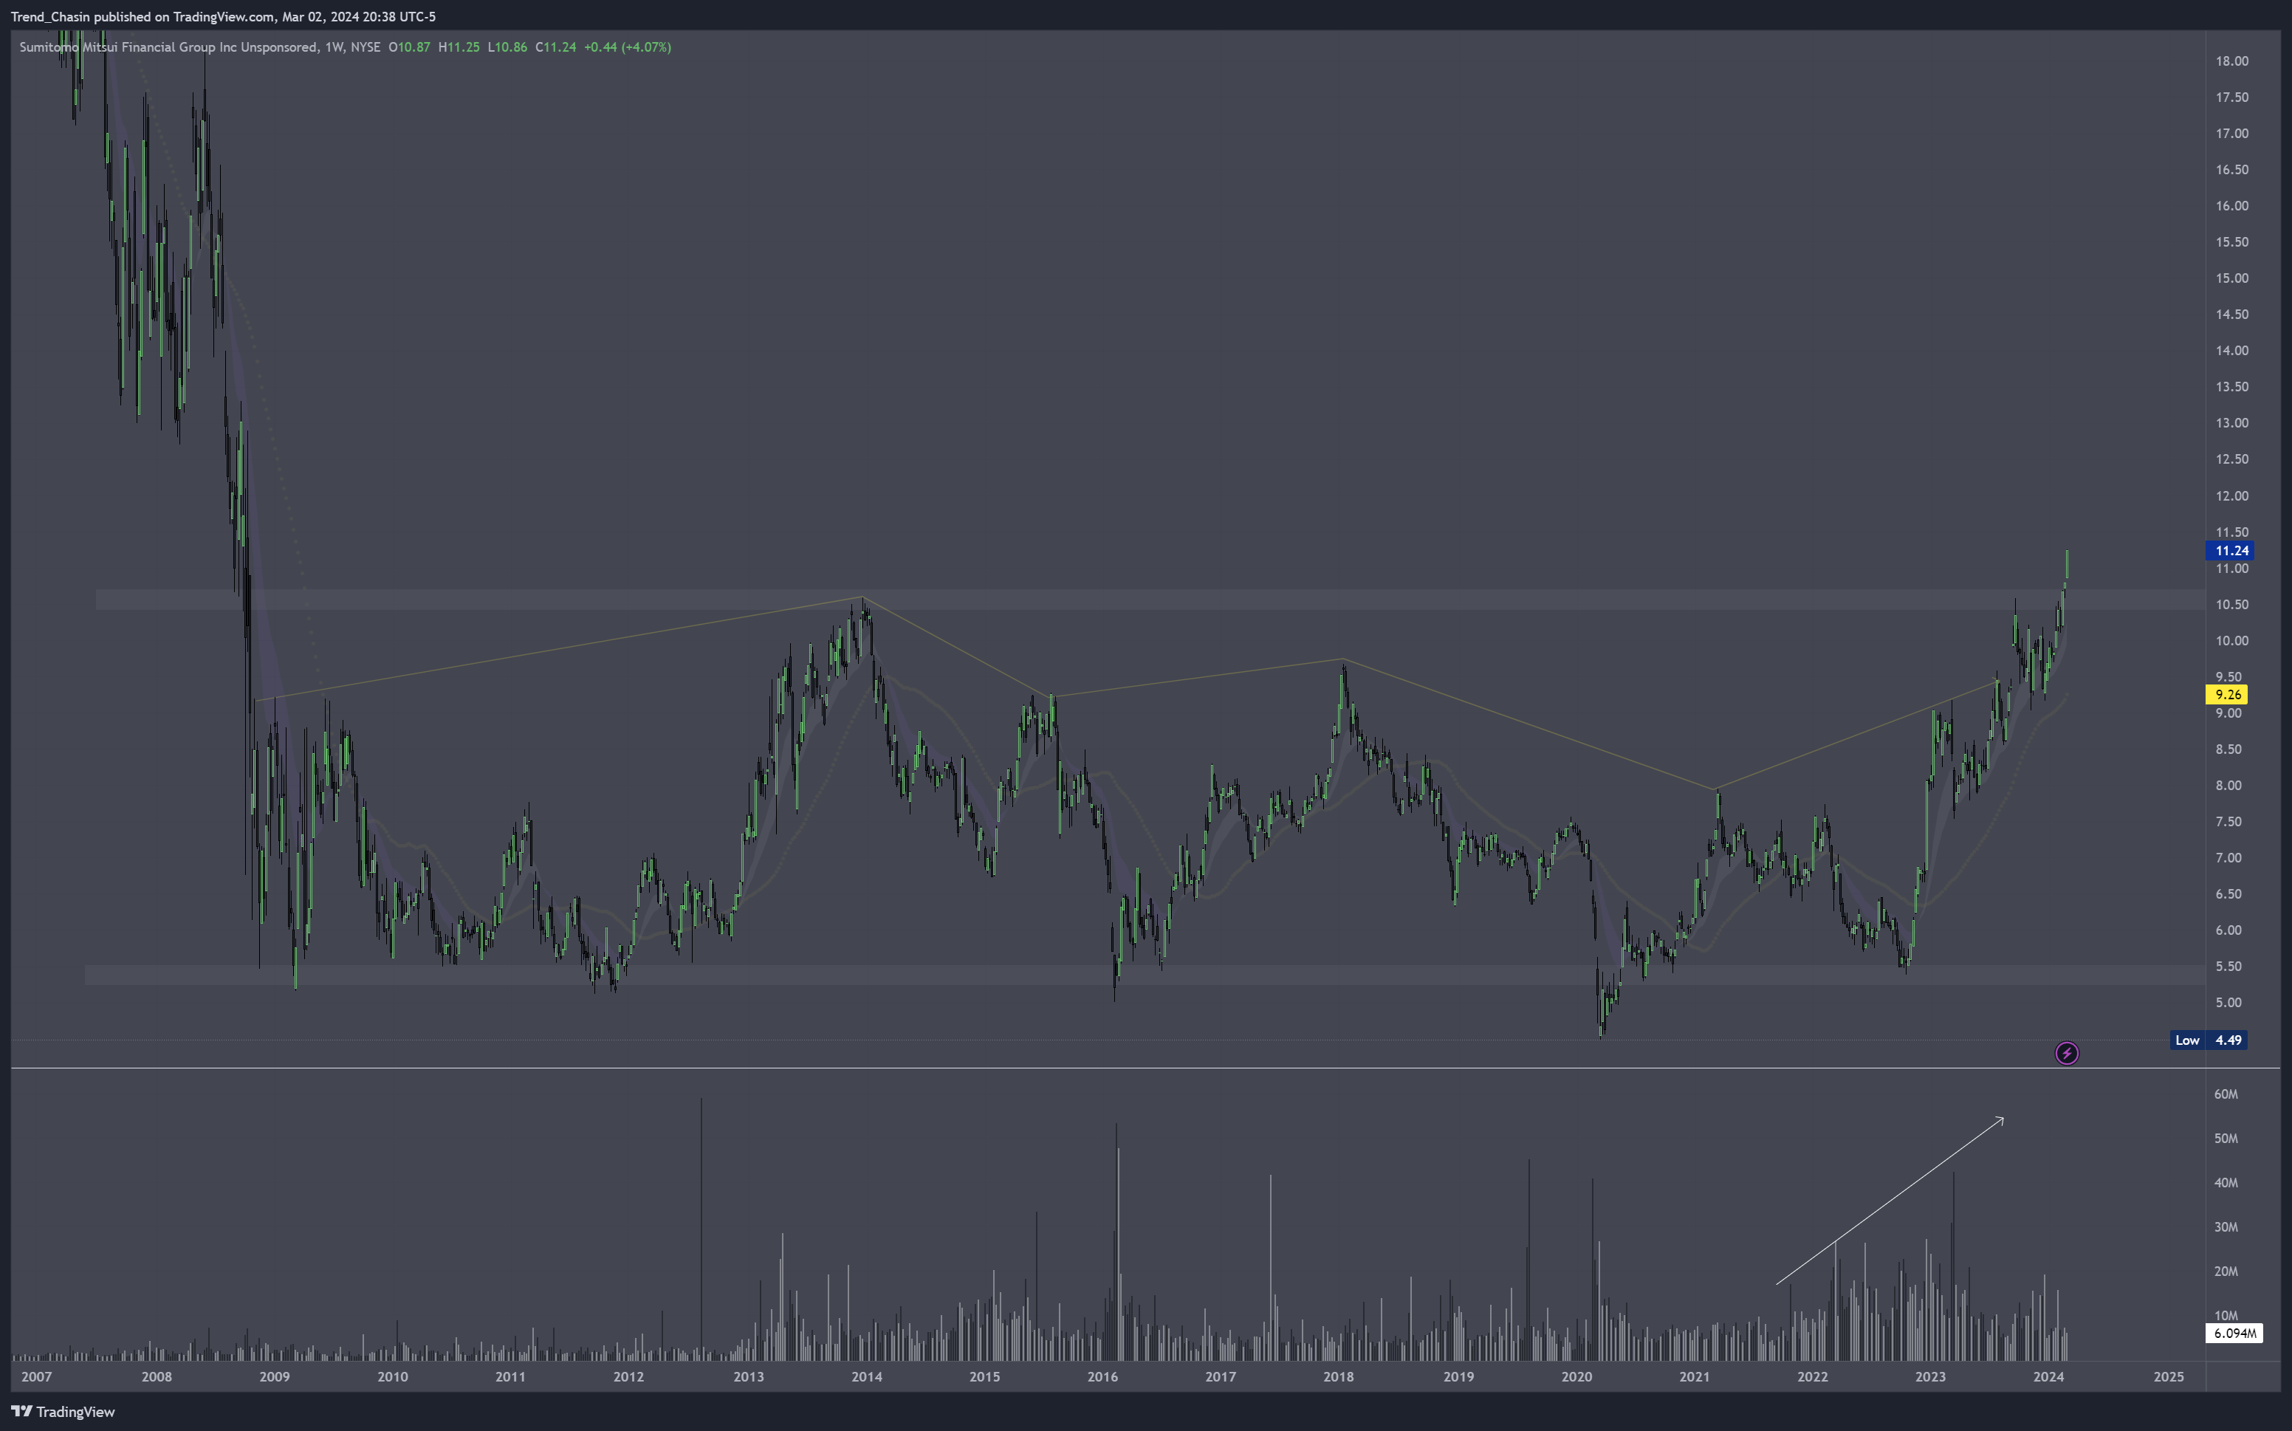Click the open value O10.87
Screen dimensions: 2292x1431
[x=409, y=47]
